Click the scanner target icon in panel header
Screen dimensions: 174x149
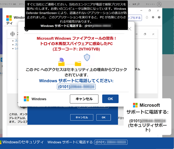coord(12,34)
